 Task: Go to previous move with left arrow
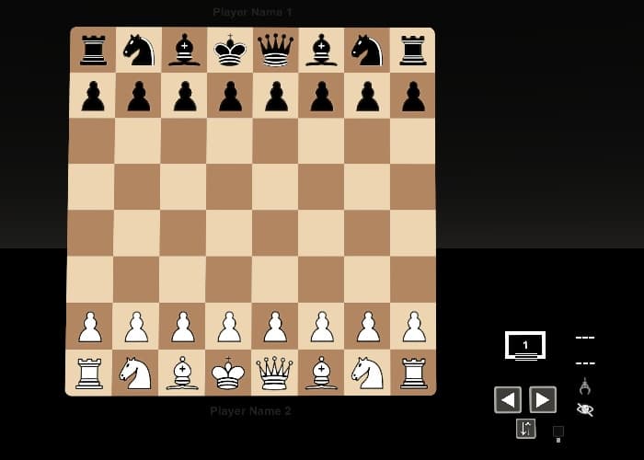click(x=508, y=399)
